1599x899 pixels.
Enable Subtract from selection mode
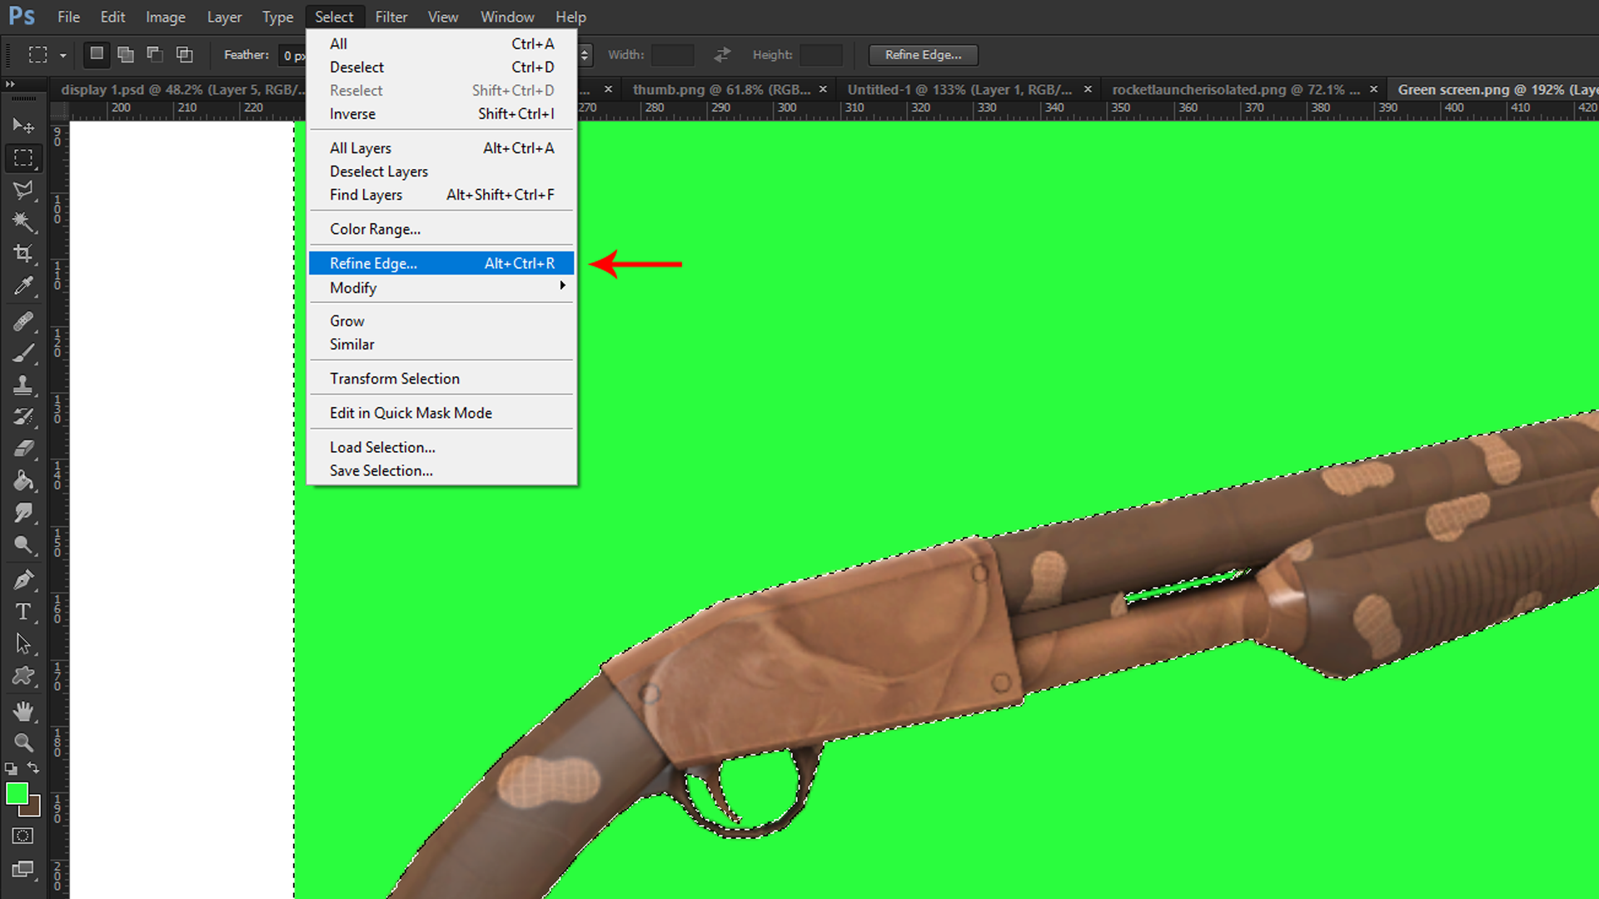tap(155, 55)
